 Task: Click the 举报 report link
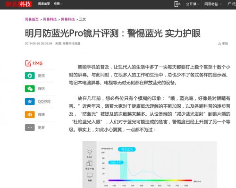click(225, 43)
